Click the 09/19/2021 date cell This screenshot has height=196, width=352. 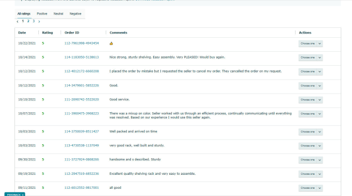(27, 174)
